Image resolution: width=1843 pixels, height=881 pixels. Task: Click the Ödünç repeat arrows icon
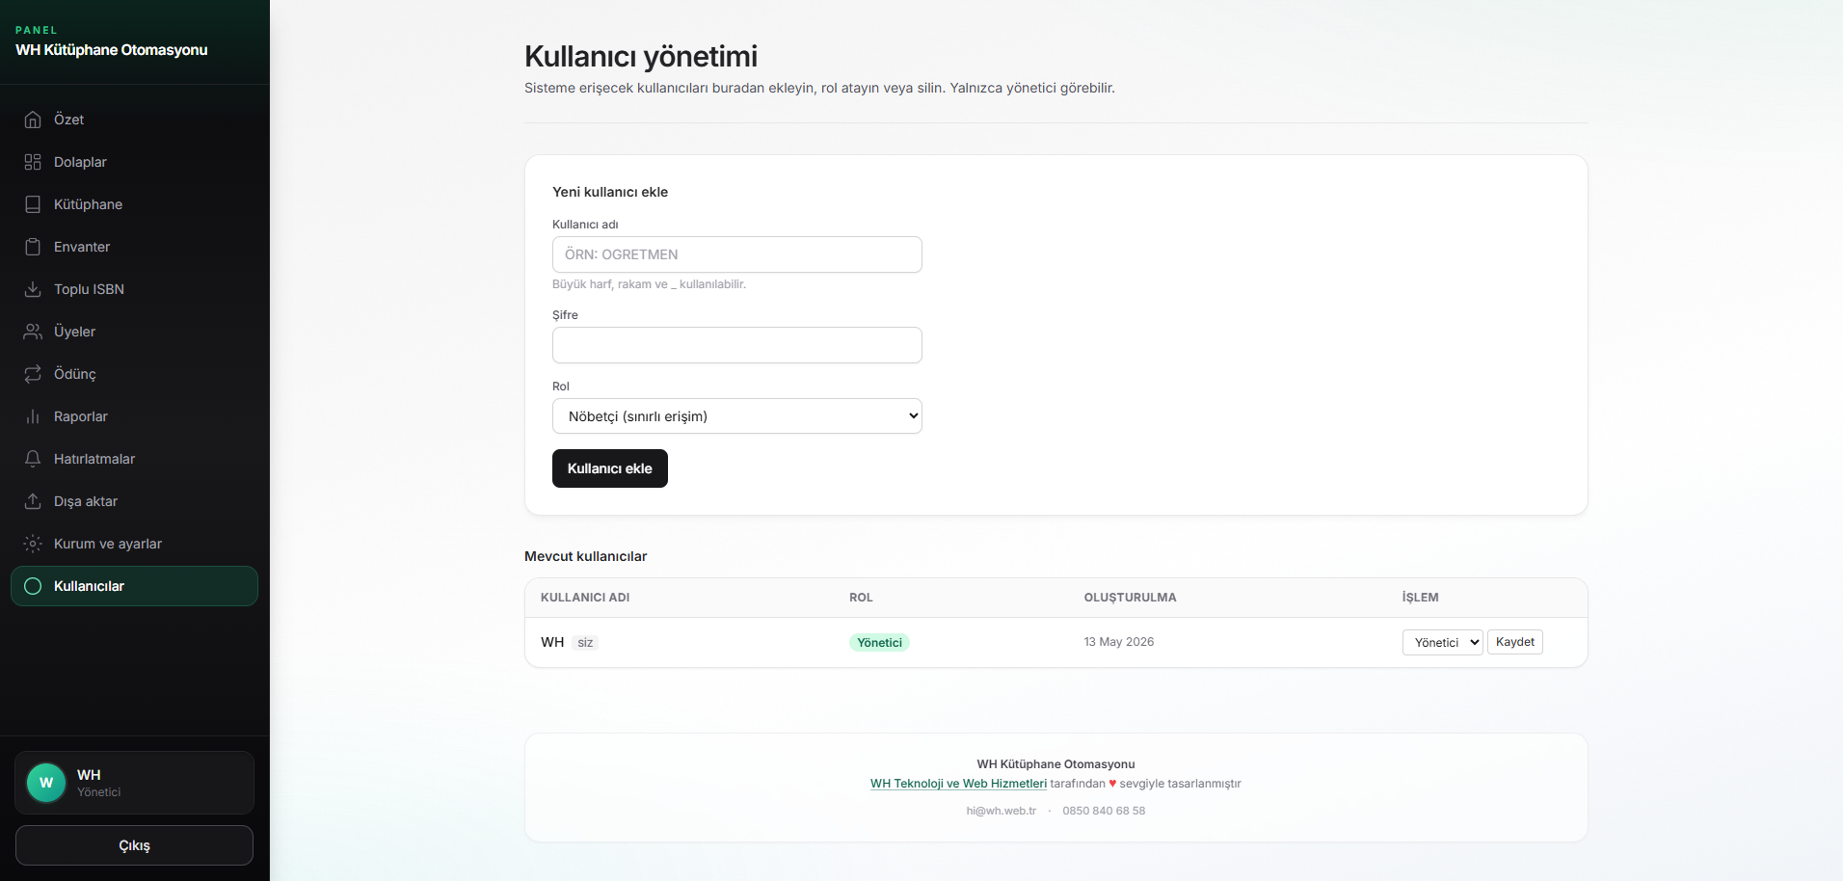point(33,374)
